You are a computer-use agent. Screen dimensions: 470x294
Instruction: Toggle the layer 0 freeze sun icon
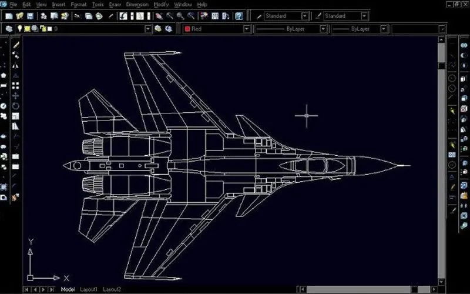[27, 28]
